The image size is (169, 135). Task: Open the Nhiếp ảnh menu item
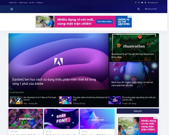click(13, 3)
